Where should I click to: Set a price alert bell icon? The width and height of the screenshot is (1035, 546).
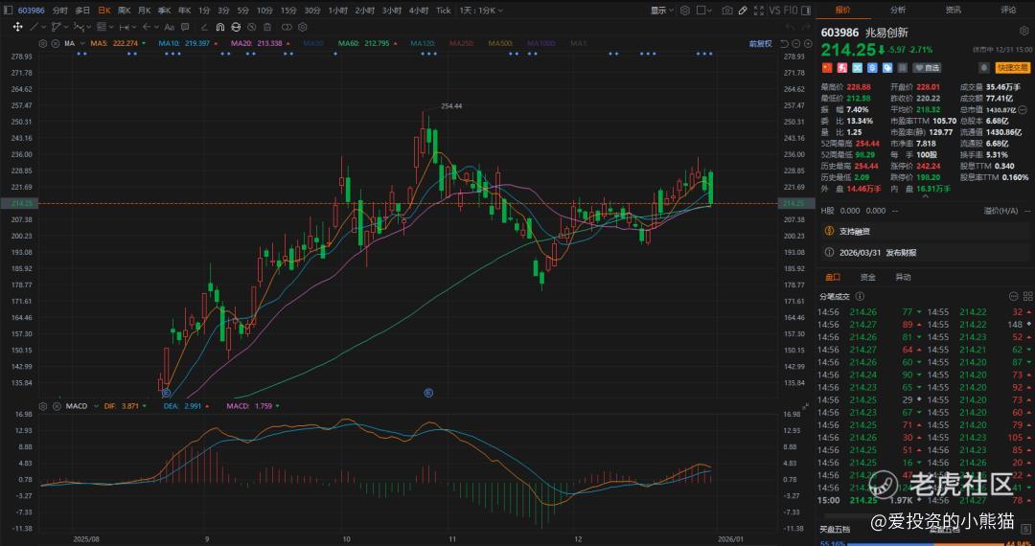pyautogui.click(x=983, y=68)
